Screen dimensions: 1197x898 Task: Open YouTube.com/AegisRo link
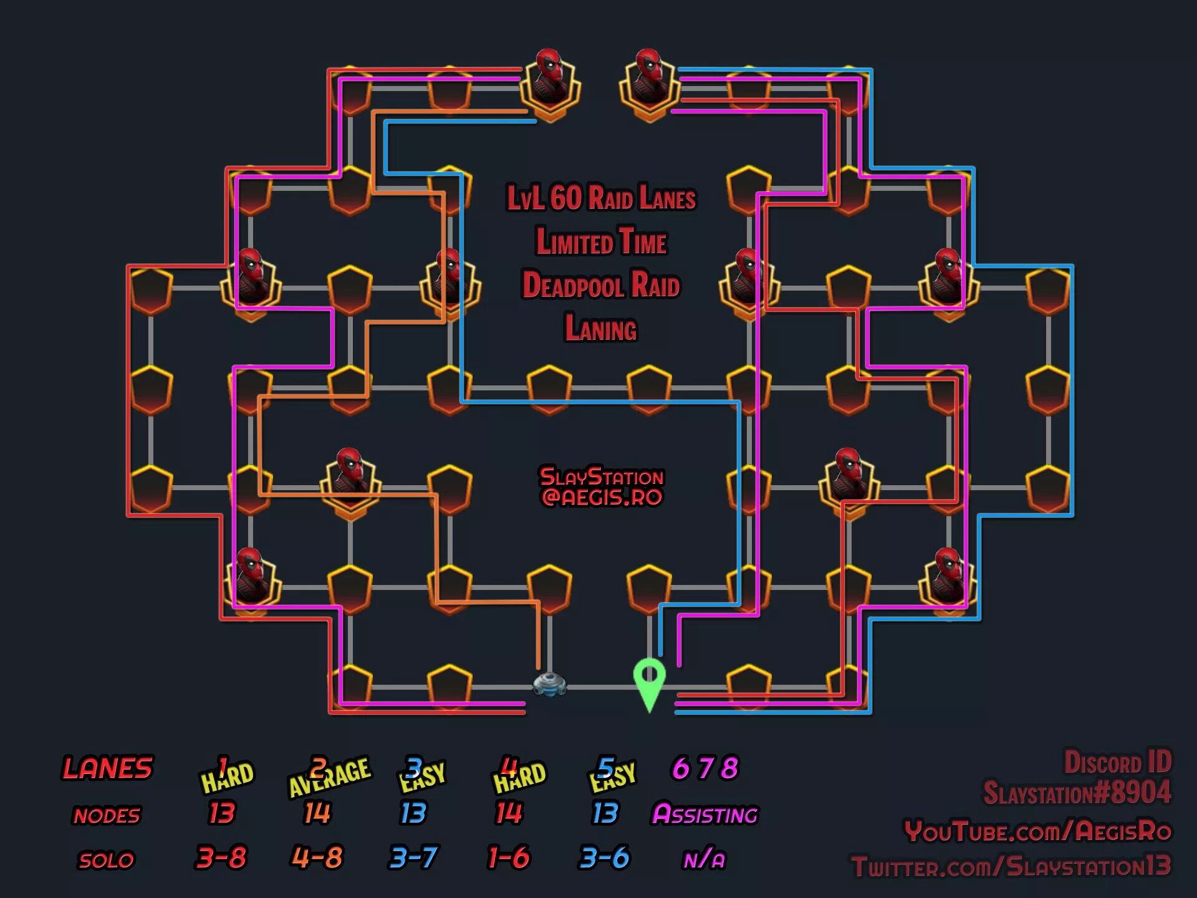[x=1050, y=841]
